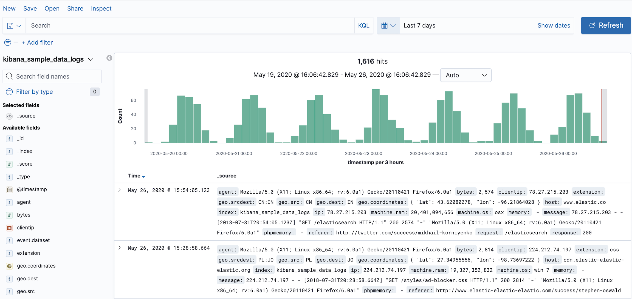
Task: Open the saved query menu
Action: (x=14, y=26)
